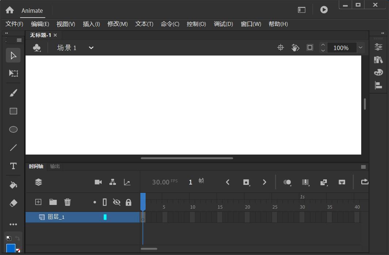The width and height of the screenshot is (389, 255).
Task: Collapse tools panel with double arrows
Action: point(6,33)
